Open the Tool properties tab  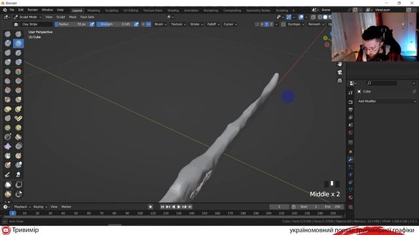coord(351,93)
